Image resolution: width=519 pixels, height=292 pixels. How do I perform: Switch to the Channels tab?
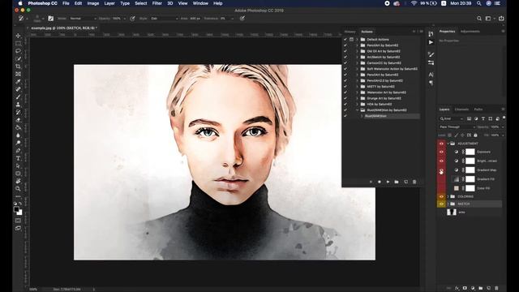tap(461, 109)
